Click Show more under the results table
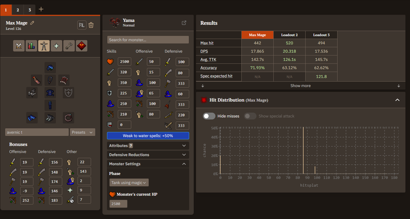 301,86
